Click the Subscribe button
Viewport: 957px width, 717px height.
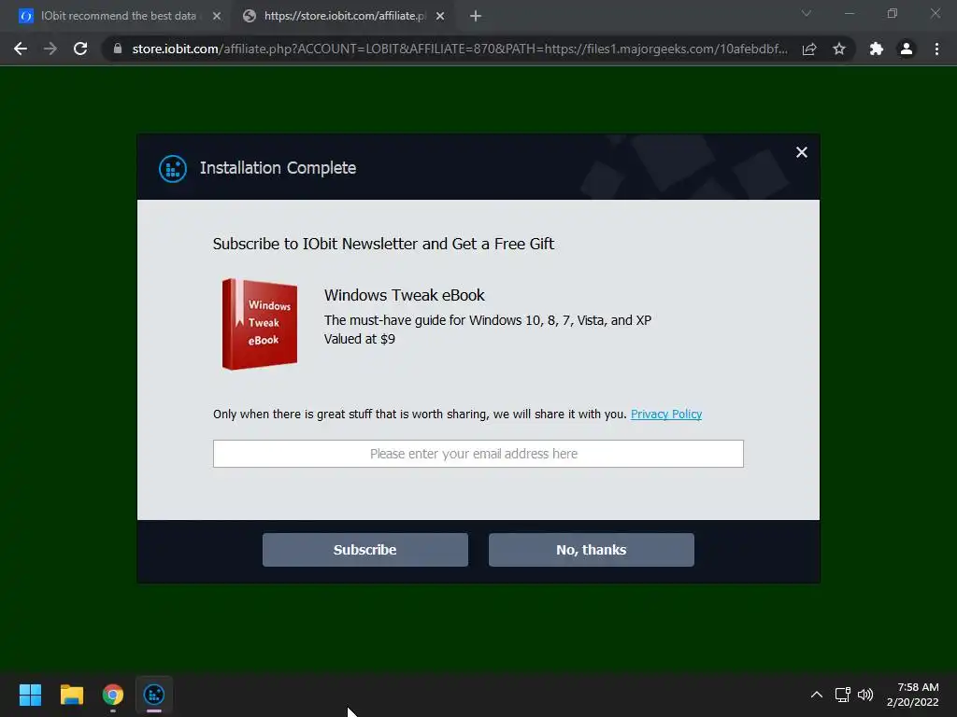tap(365, 550)
